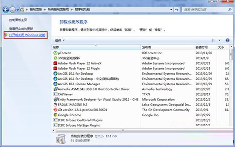Select the µTorrent program name
This screenshot has height=148, width=235.
[x=64, y=53]
